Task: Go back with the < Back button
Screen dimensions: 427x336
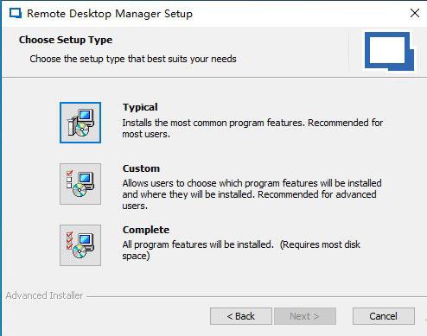Action: tap(241, 316)
